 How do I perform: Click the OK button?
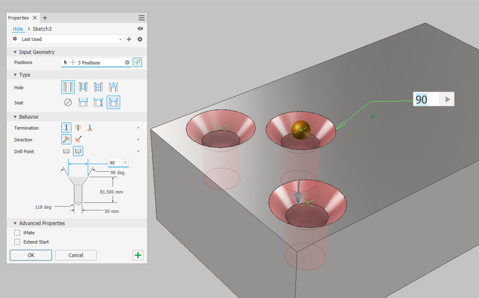[x=31, y=255]
